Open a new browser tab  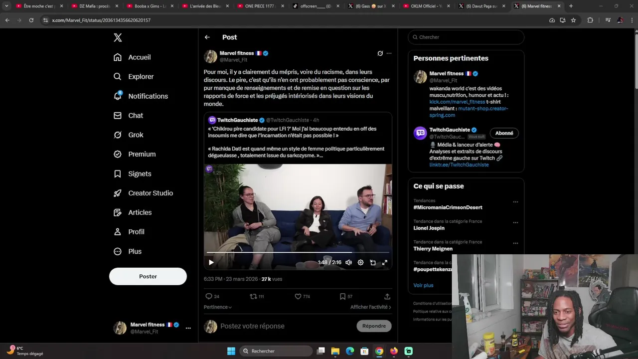[x=571, y=6]
